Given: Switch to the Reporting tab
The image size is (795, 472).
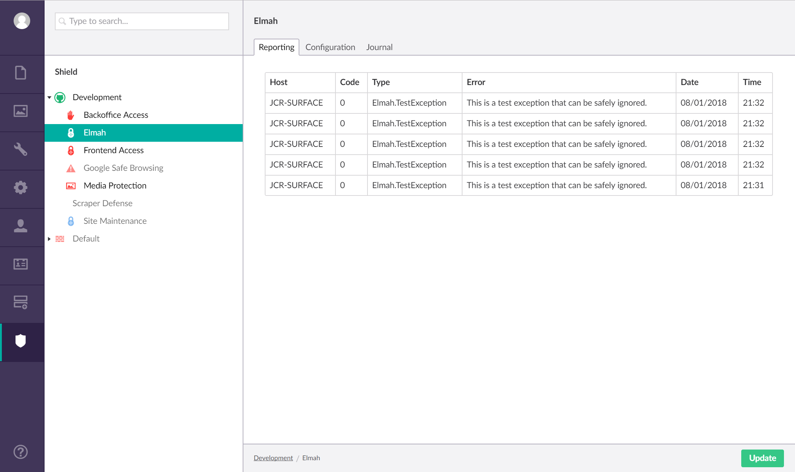Looking at the screenshot, I should click(x=277, y=47).
